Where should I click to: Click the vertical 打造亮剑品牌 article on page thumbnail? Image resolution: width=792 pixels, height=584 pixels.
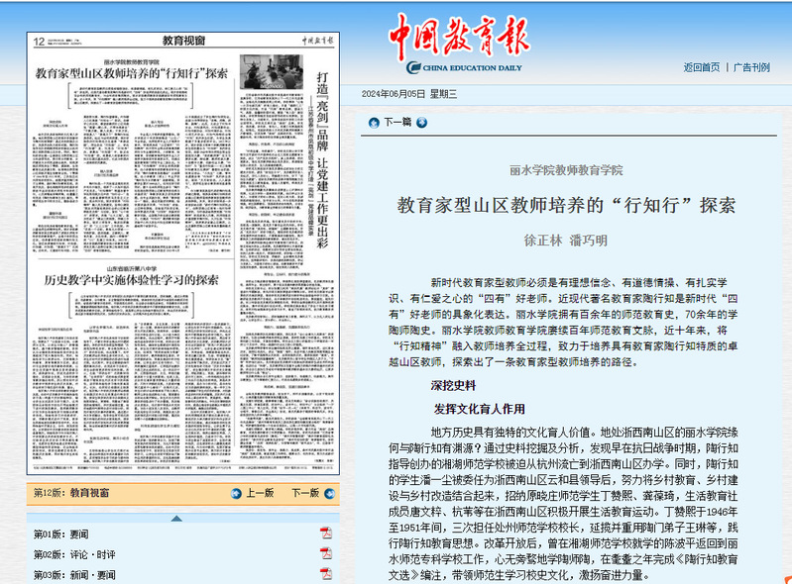click(322, 160)
